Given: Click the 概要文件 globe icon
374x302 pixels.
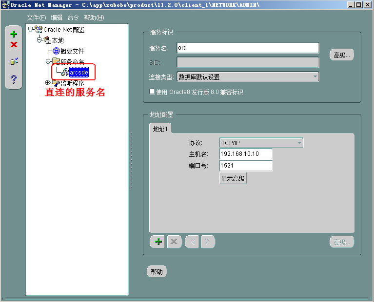Looking at the screenshot, I should [56, 51].
